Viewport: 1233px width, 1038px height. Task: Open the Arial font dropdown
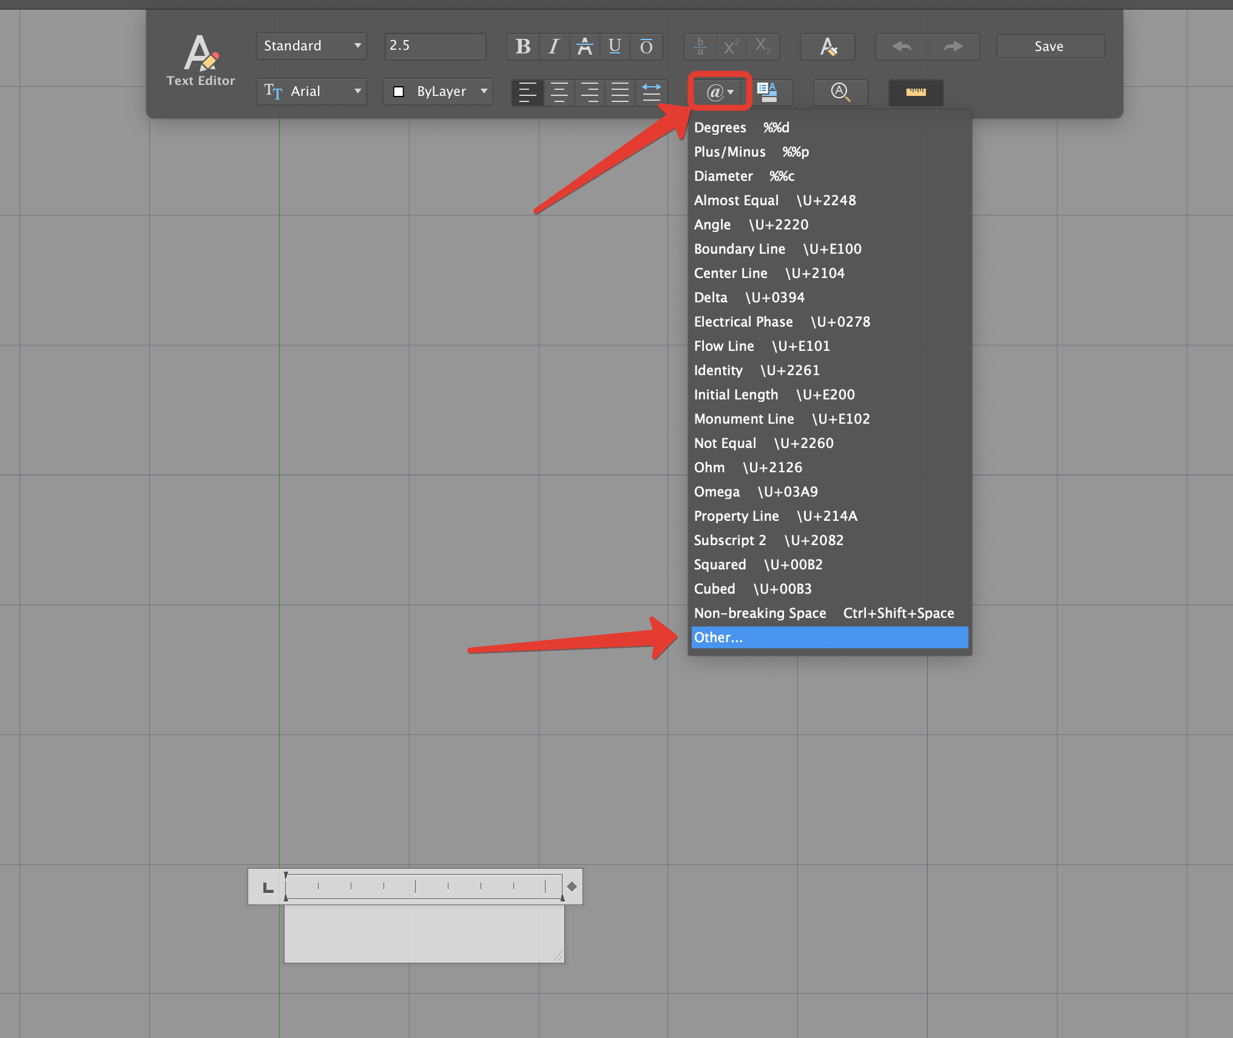click(311, 91)
